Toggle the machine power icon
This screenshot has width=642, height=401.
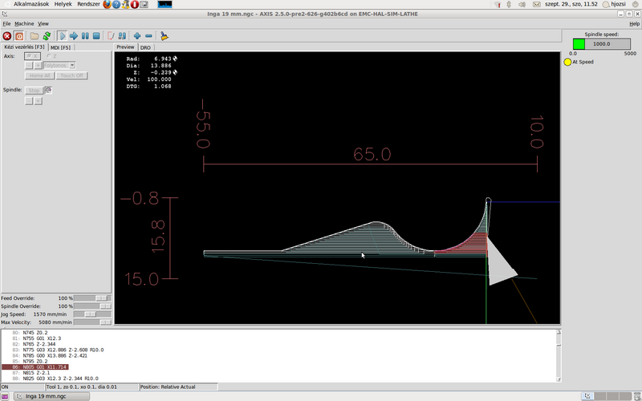pos(19,36)
